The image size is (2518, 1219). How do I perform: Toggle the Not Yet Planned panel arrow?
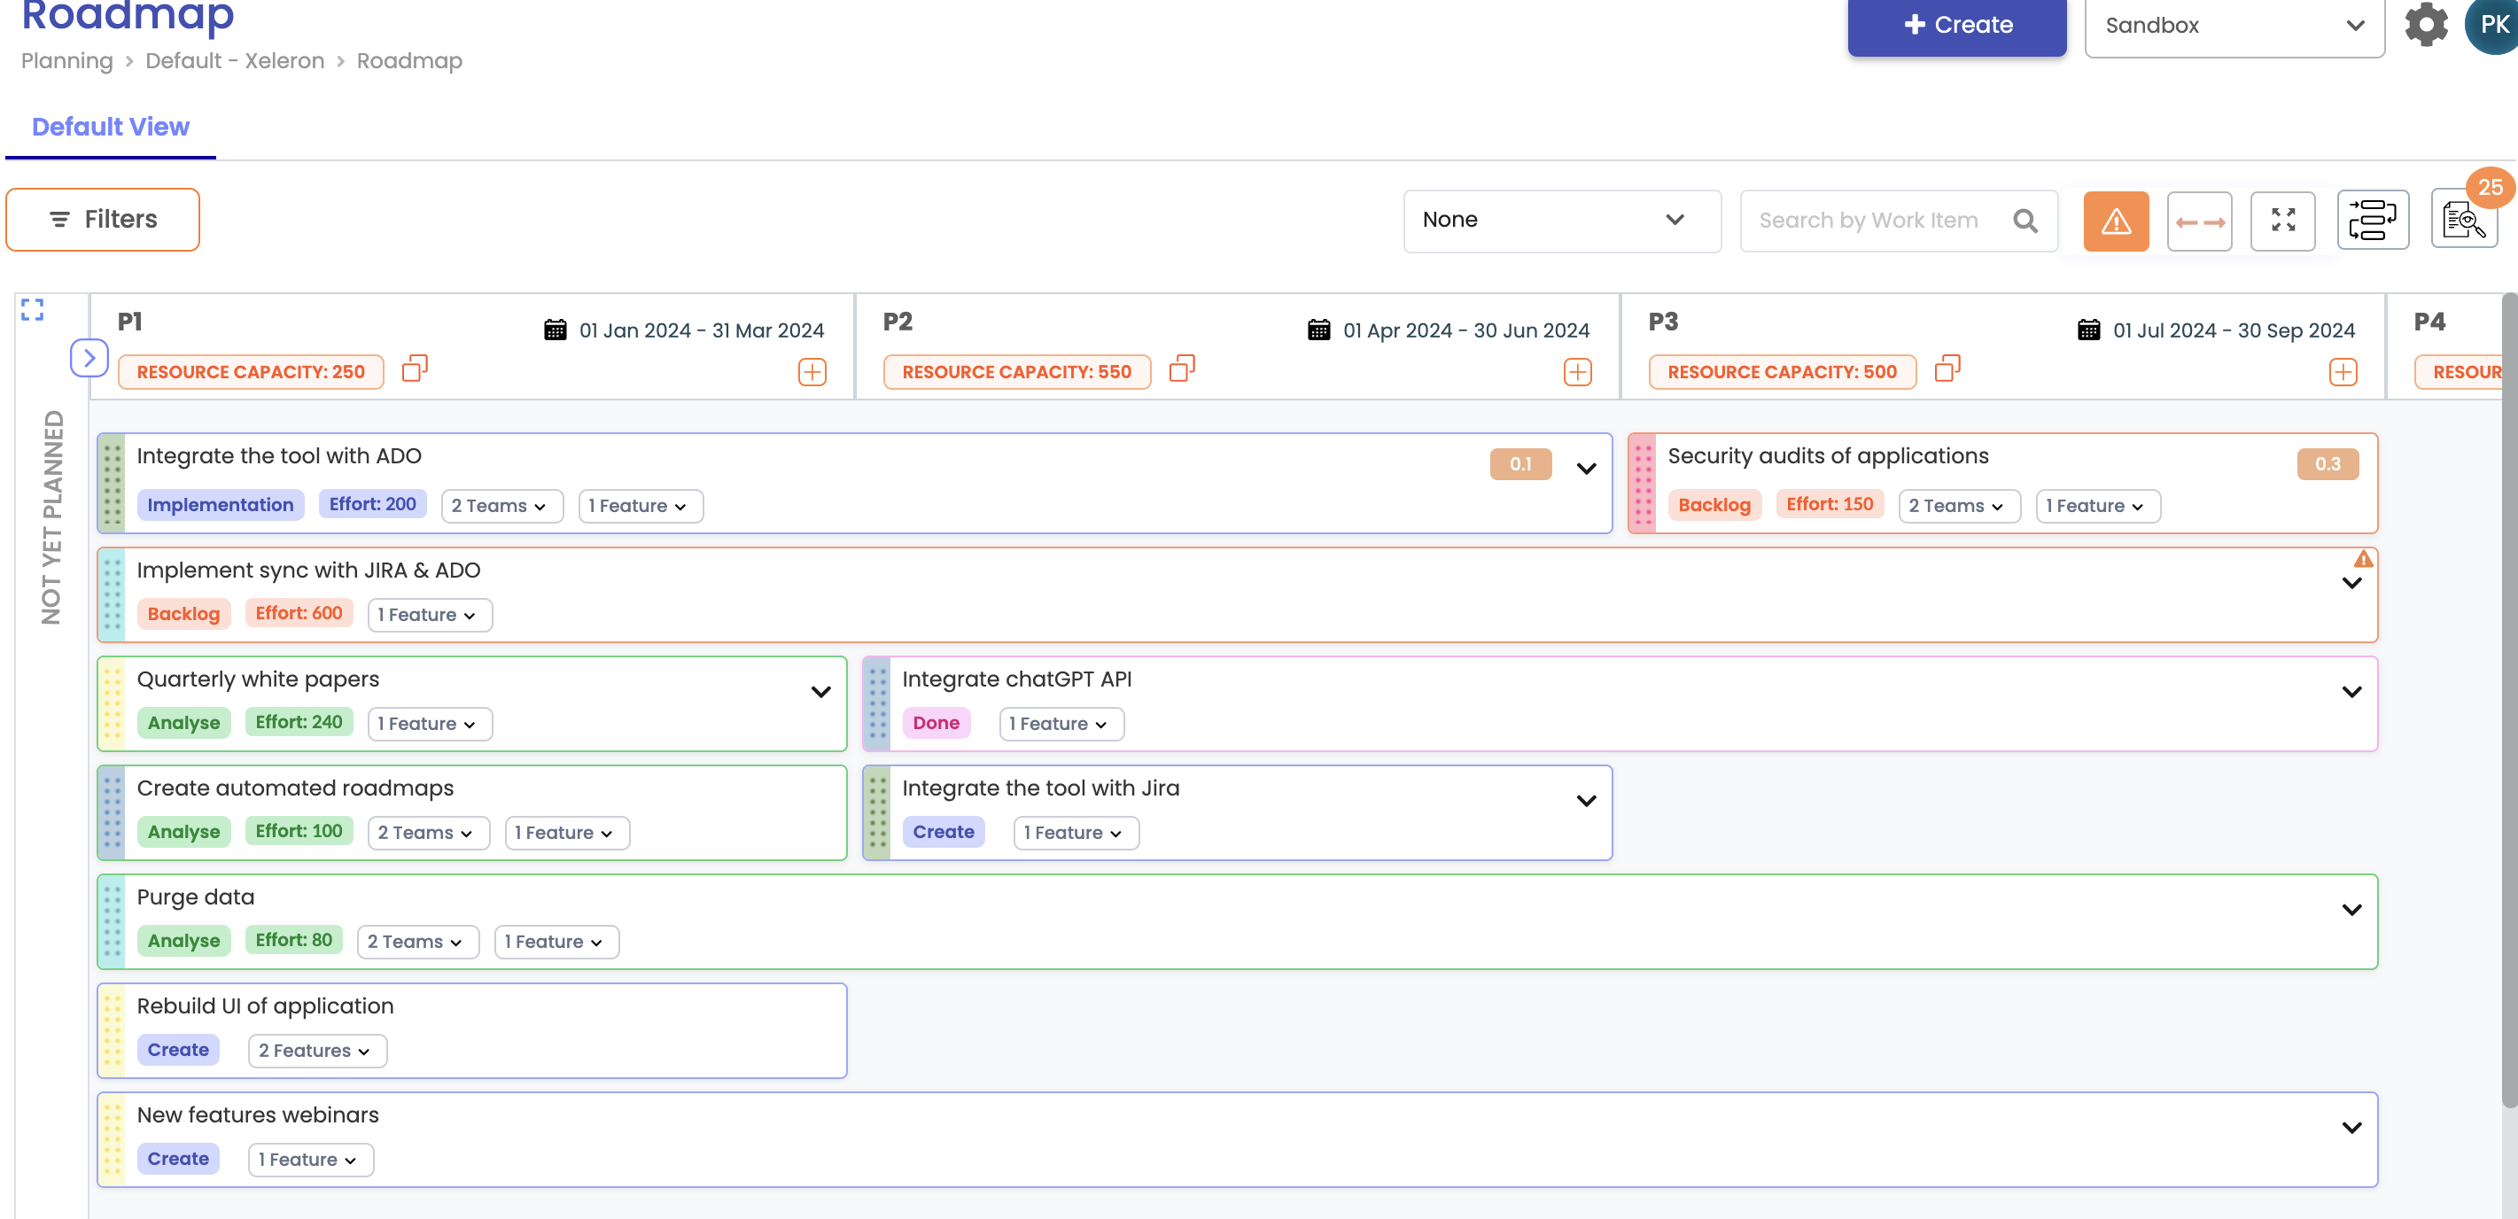pos(89,358)
